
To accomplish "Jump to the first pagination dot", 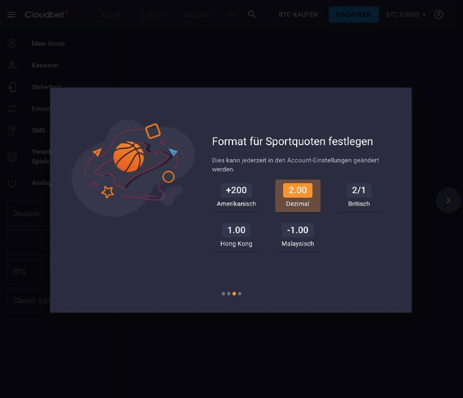I will 223,294.
